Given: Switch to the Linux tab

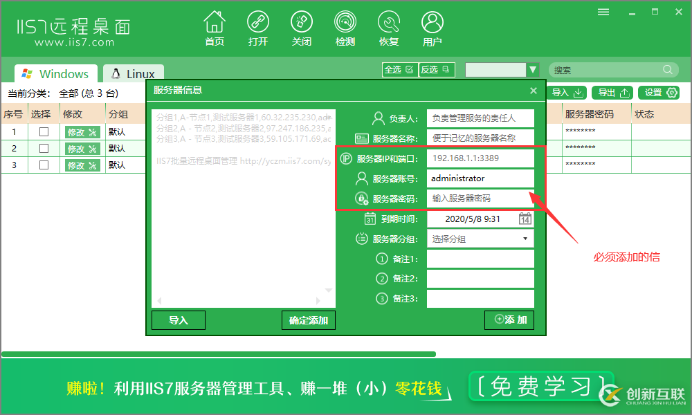Looking at the screenshot, I should click(x=133, y=73).
